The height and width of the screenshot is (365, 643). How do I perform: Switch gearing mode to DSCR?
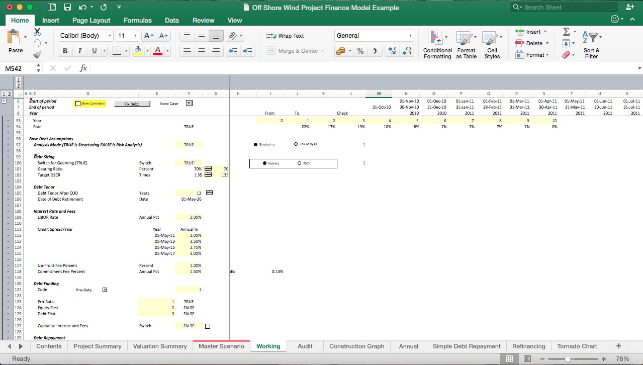[299, 163]
